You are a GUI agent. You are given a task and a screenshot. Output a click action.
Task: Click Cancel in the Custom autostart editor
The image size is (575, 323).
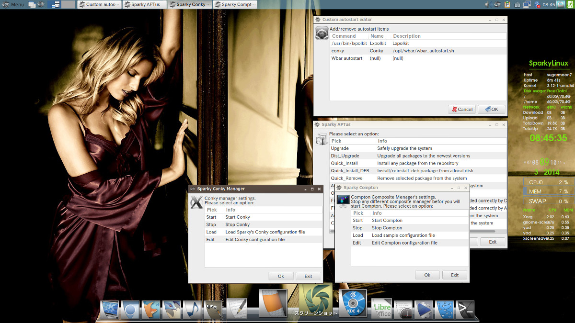[x=462, y=109]
